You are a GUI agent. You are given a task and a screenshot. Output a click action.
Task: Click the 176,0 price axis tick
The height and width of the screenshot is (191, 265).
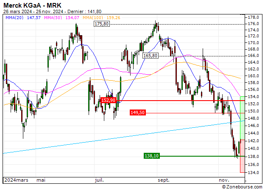(x=254, y=24)
